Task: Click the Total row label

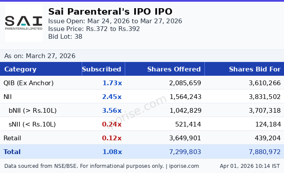Action: tap(12, 152)
